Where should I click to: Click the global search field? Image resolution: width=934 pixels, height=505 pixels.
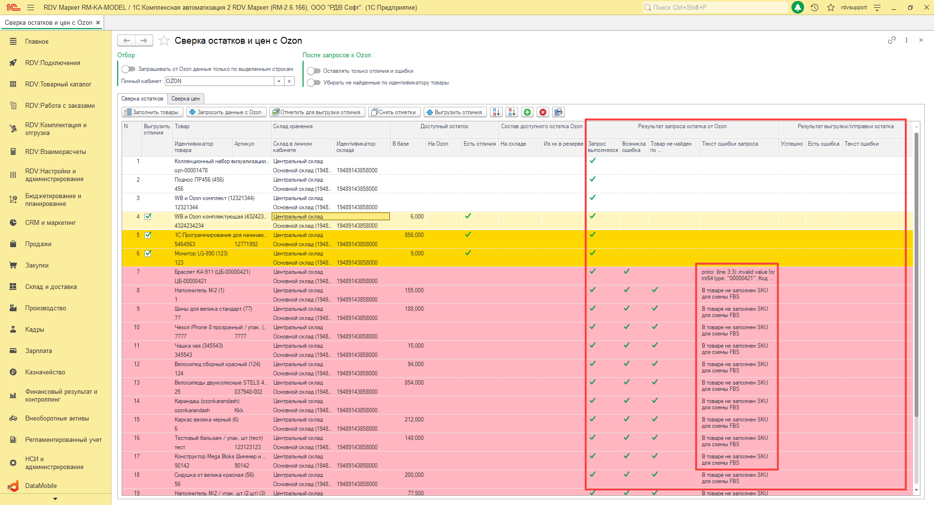click(715, 7)
